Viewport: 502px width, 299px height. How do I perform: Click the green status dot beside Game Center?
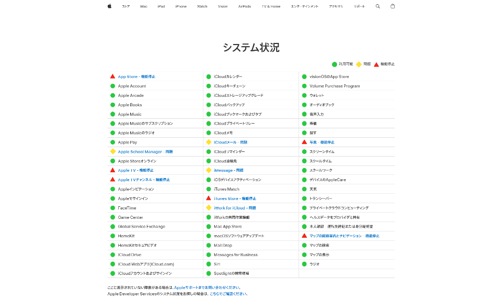[113, 217]
